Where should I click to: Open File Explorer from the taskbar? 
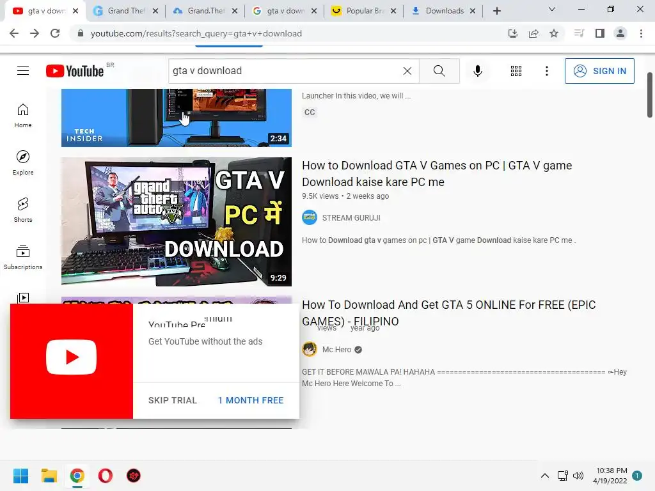point(49,476)
